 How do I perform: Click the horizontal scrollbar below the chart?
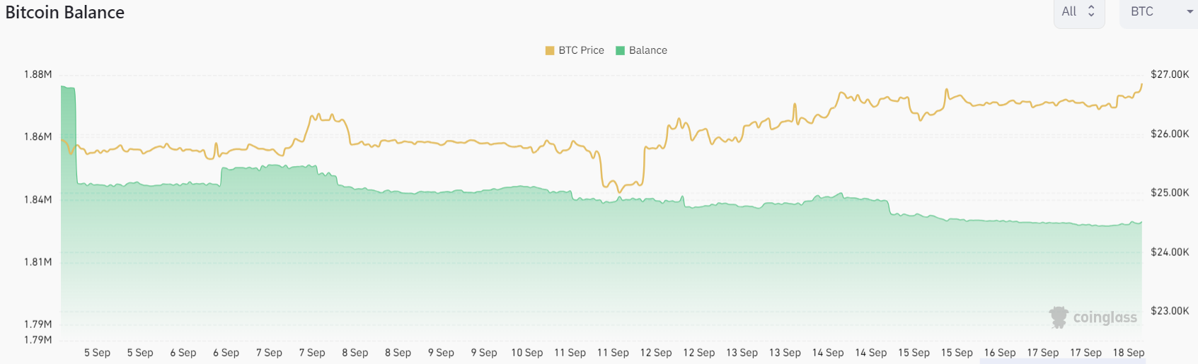1061,361
